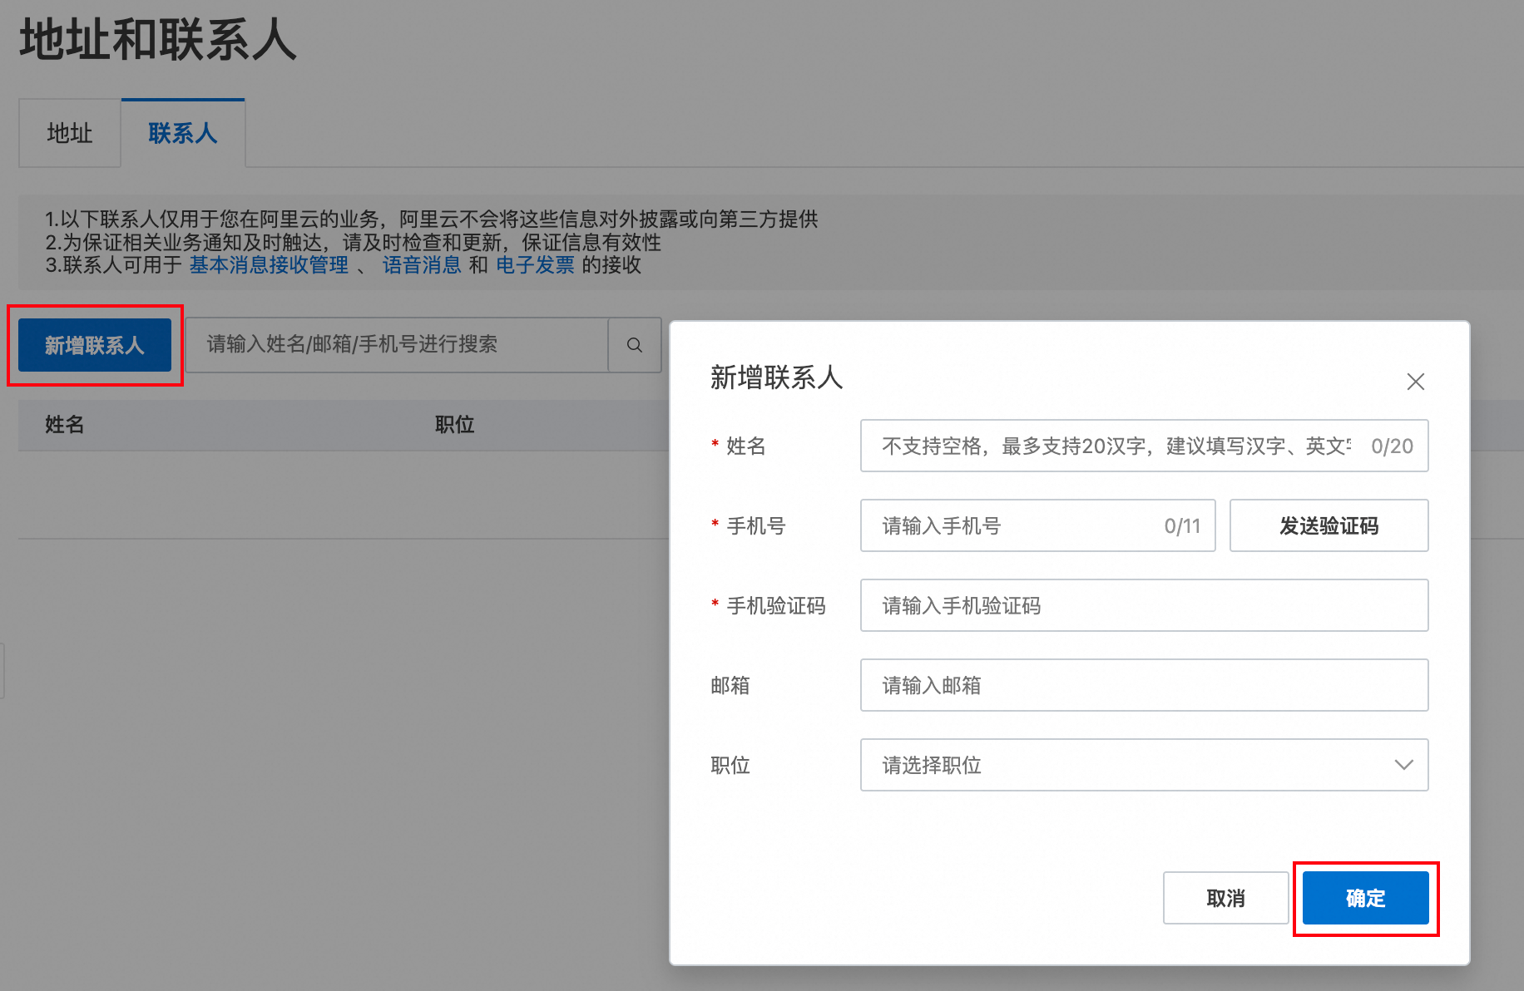This screenshot has width=1524, height=991.
Task: Open the 电子发票 link
Action: [x=535, y=265]
